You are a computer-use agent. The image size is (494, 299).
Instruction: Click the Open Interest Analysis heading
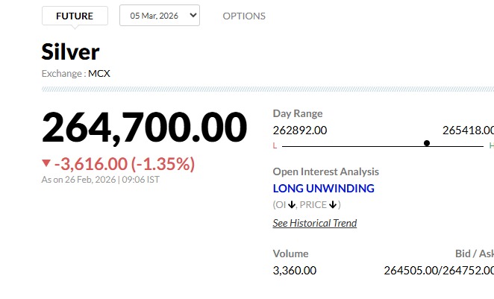(326, 171)
